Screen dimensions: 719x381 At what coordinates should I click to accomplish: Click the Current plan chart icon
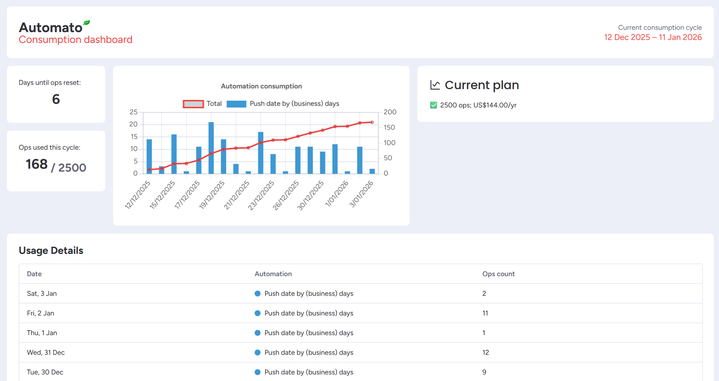tap(435, 85)
